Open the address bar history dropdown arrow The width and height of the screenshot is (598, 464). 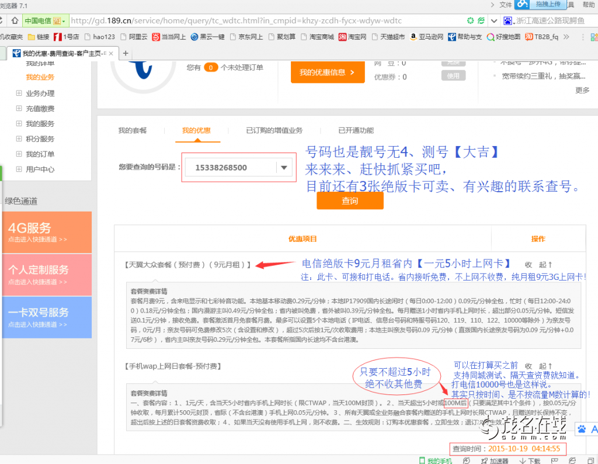pos(494,20)
